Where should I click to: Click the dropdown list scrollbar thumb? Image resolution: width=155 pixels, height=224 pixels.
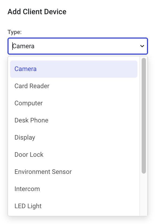tap(144, 116)
